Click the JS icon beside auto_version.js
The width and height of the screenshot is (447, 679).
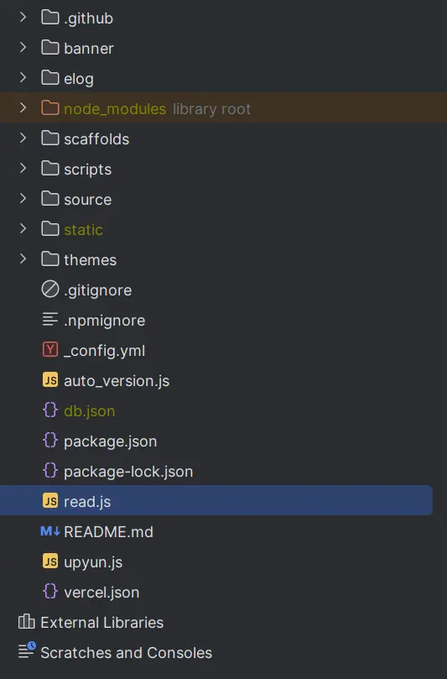(x=50, y=379)
